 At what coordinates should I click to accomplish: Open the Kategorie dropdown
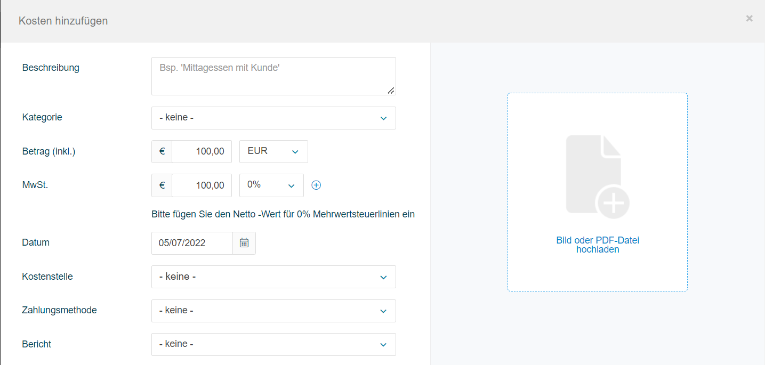pos(273,118)
